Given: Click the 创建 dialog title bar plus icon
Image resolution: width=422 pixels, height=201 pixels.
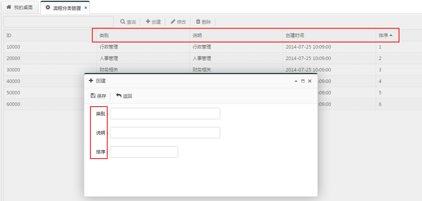Looking at the screenshot, I should pos(91,80).
